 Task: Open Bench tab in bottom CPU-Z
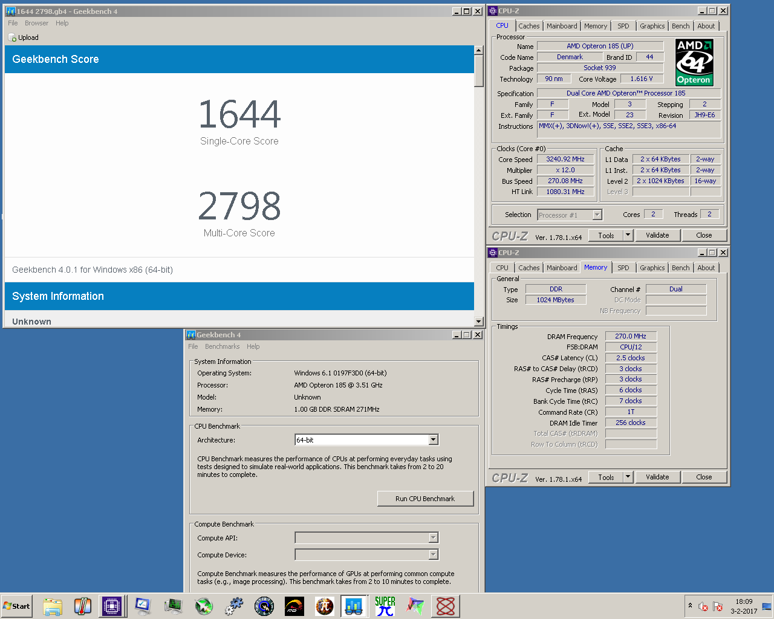click(x=681, y=268)
